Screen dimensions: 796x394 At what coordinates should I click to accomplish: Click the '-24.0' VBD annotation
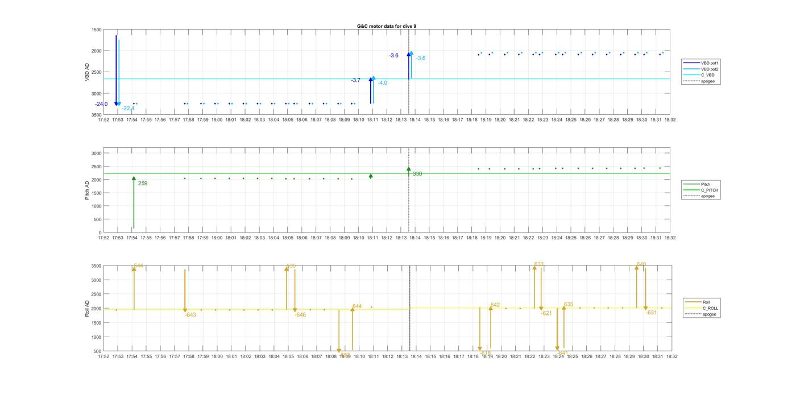(101, 104)
